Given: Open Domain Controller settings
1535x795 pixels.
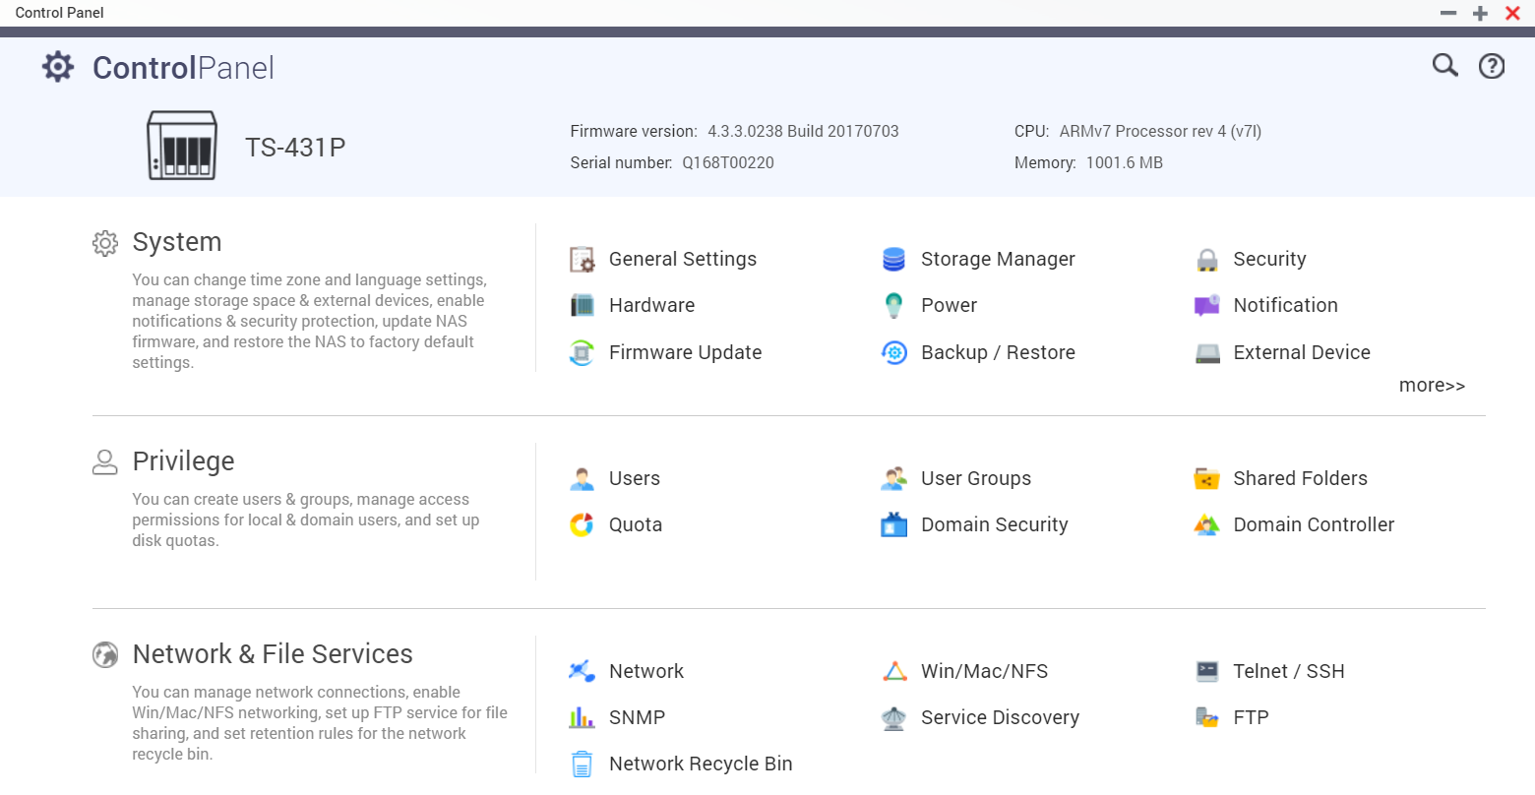Looking at the screenshot, I should pyautogui.click(x=1313, y=525).
